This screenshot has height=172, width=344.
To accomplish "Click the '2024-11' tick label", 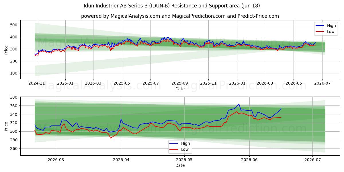I will [x=37, y=83].
